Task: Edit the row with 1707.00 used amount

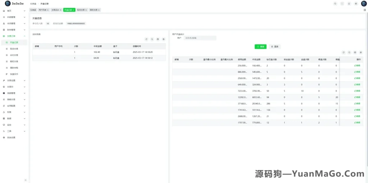Action: [x=357, y=123]
